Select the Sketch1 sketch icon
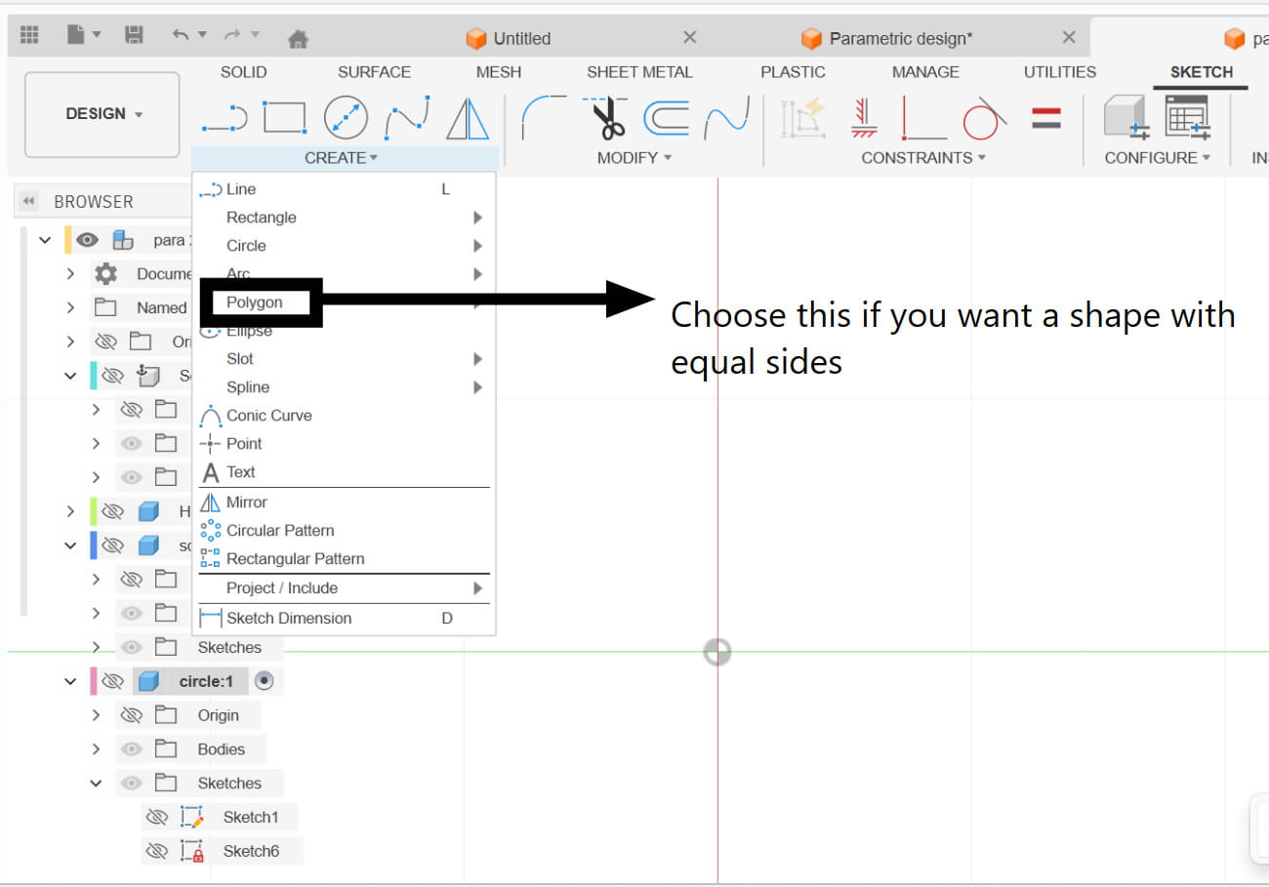This screenshot has width=1269, height=887. coord(192,817)
